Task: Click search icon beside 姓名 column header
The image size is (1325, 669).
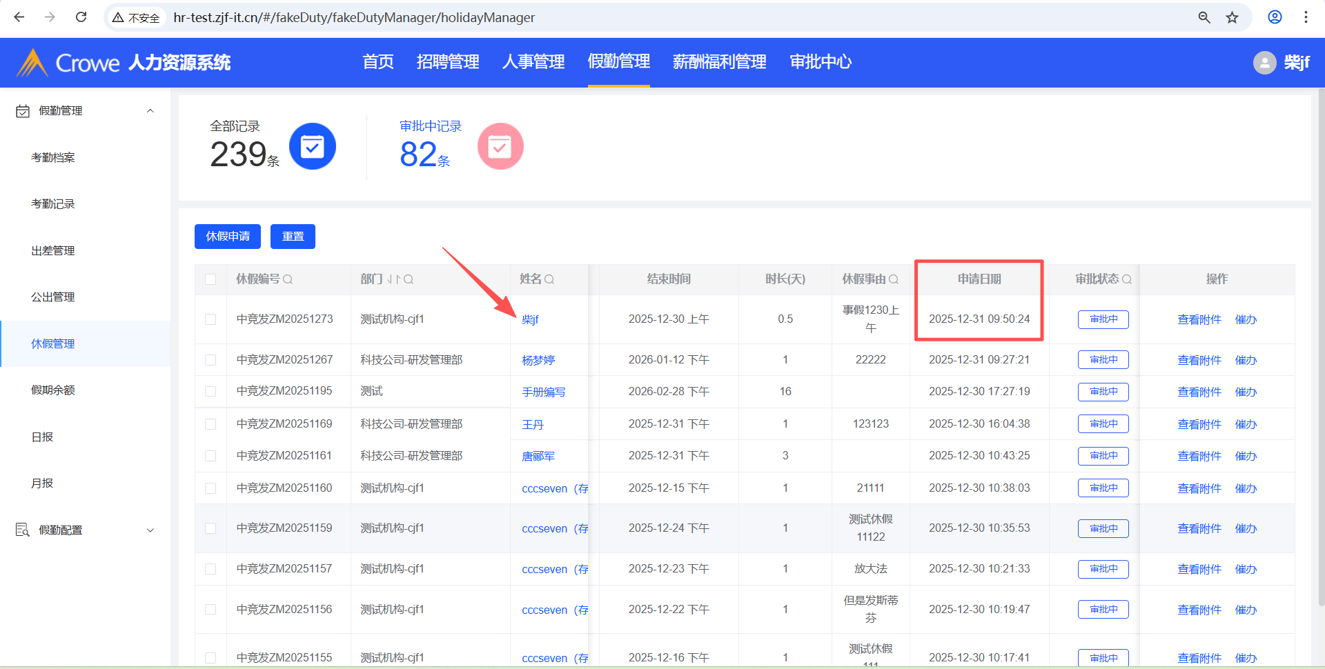Action: (549, 279)
